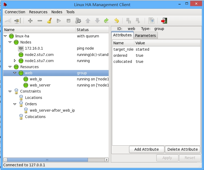Image resolution: width=204 pixels, height=170 pixels.
Task: Click the Apply button
Action: pos(167,158)
